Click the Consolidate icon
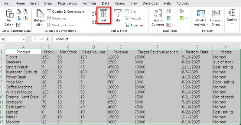 pos(182,11)
